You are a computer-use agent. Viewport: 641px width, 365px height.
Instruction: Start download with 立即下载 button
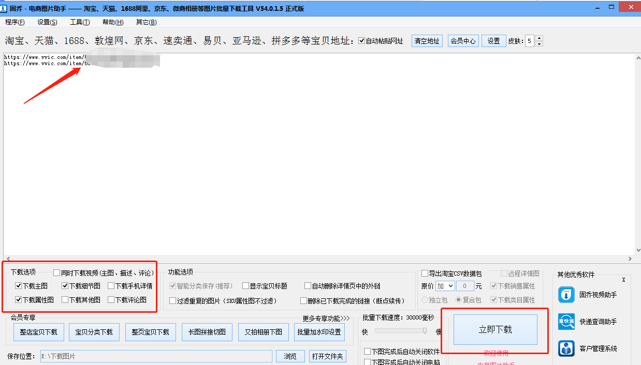496,329
